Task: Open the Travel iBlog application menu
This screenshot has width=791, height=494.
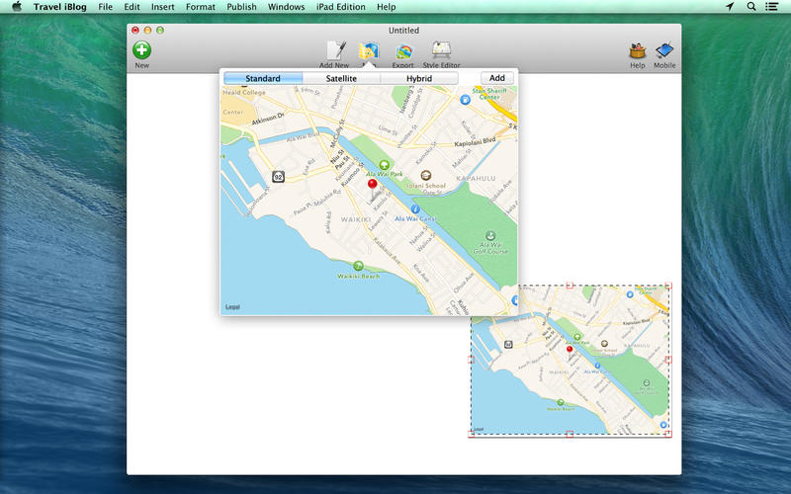Action: coord(59,7)
